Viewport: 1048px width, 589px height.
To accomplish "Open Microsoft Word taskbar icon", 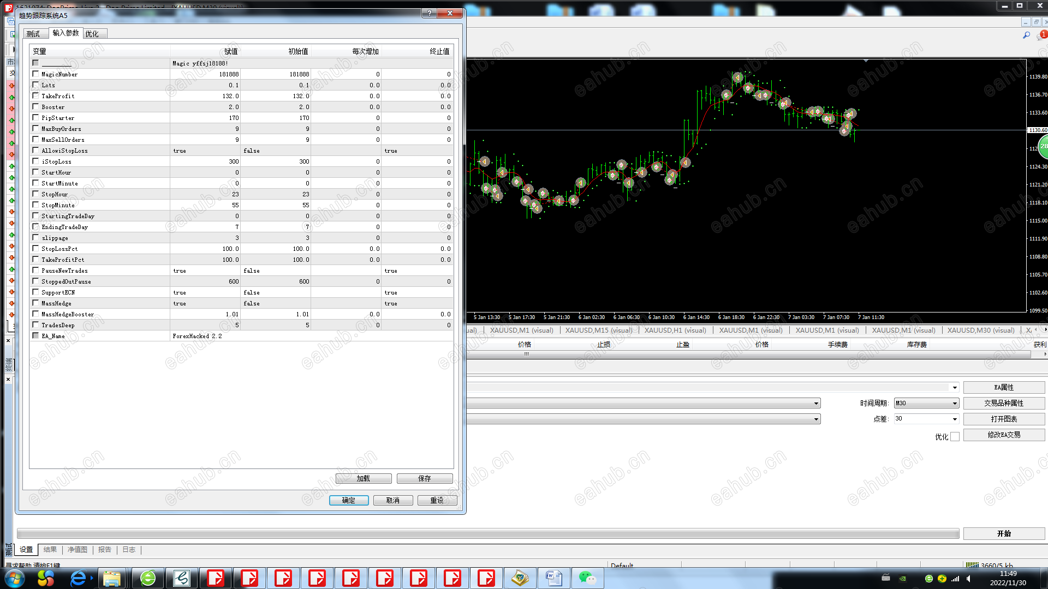I will [x=553, y=578].
